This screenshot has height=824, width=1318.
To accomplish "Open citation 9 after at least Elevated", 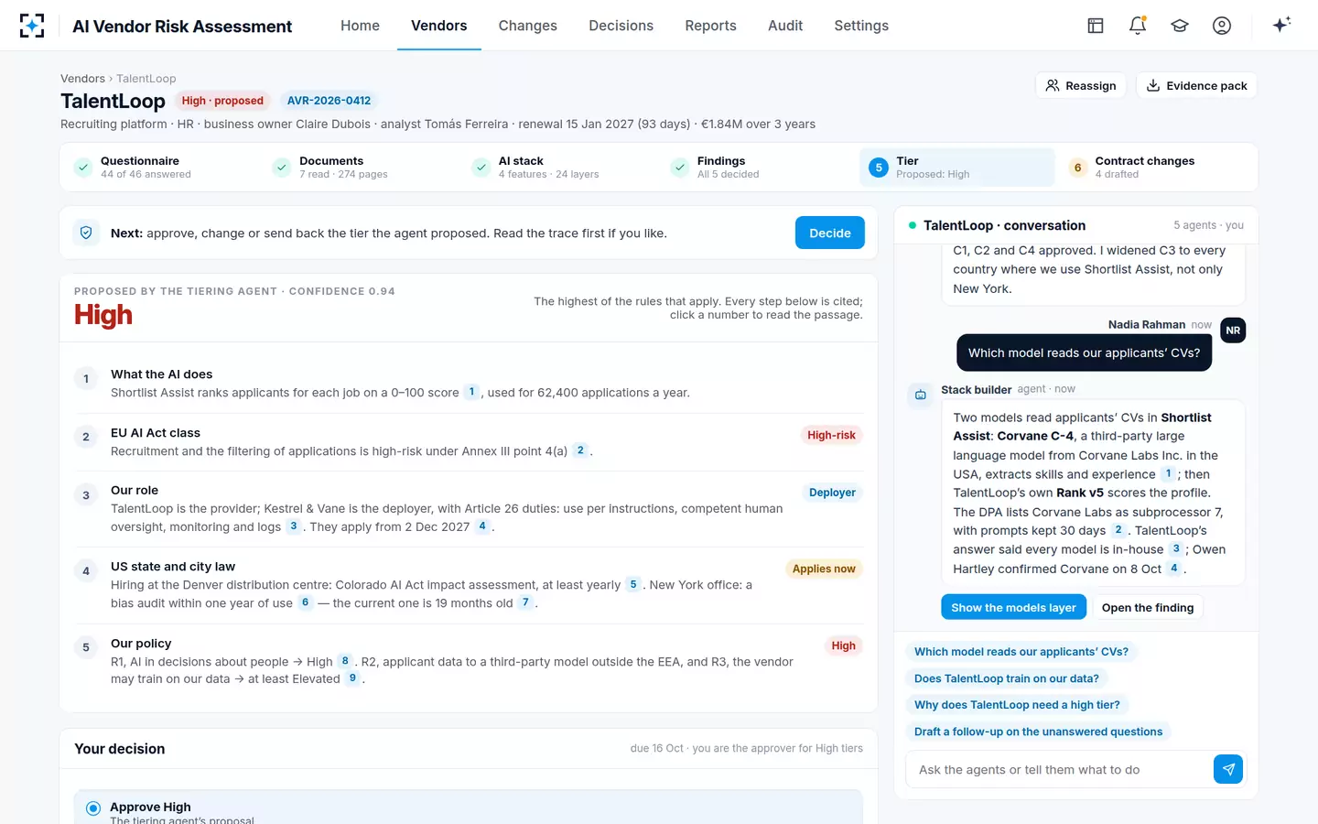I will 352,678.
